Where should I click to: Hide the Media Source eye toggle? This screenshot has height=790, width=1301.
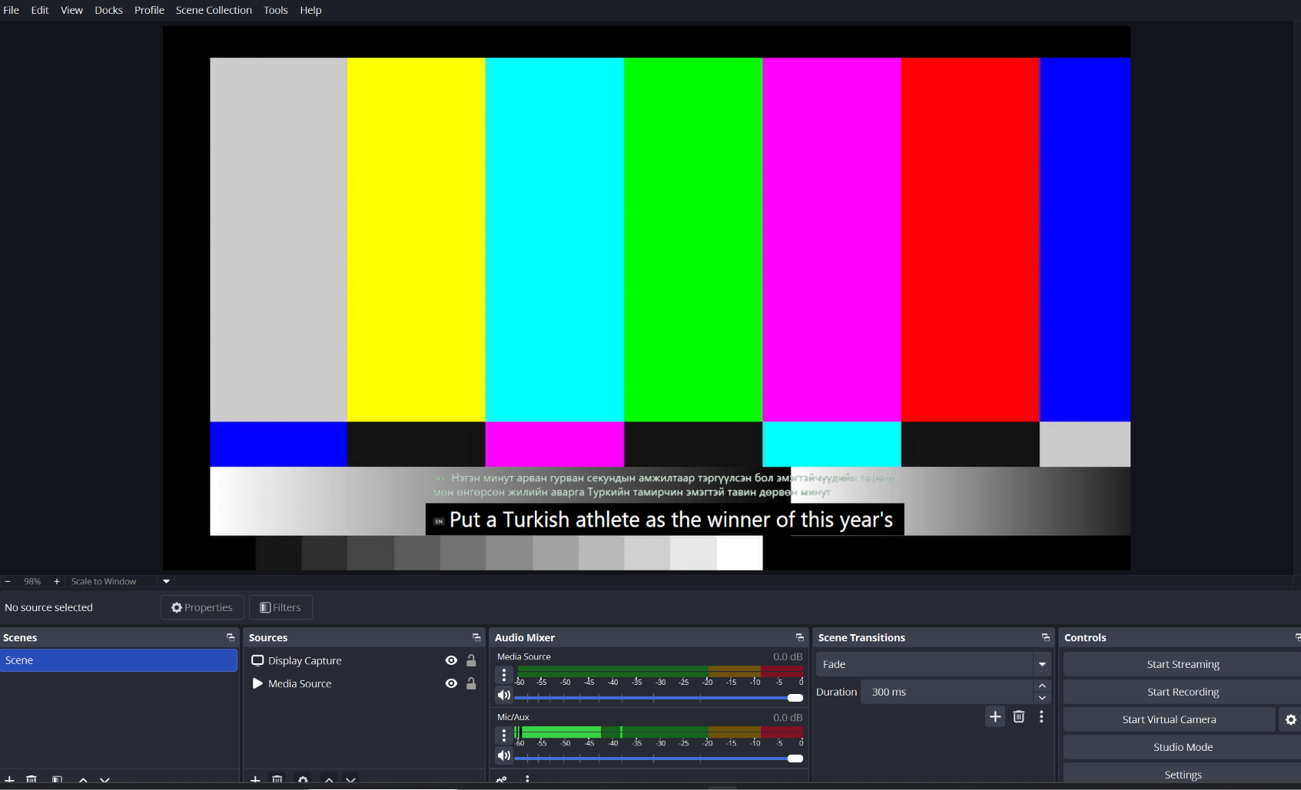tap(451, 683)
